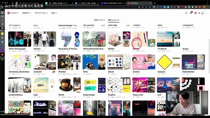Open the RadioStation board title
The width and height of the screenshot is (210, 118).
coord(188,72)
